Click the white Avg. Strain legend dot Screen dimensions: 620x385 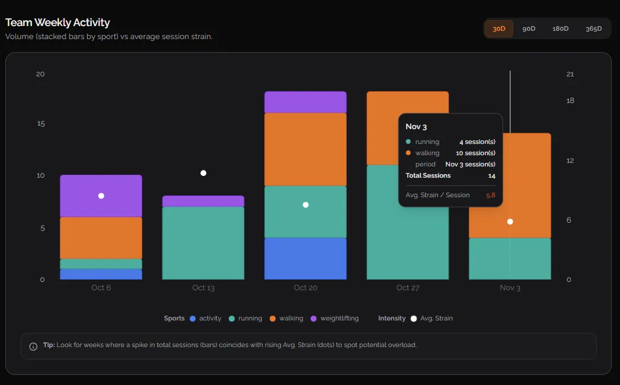(413, 318)
